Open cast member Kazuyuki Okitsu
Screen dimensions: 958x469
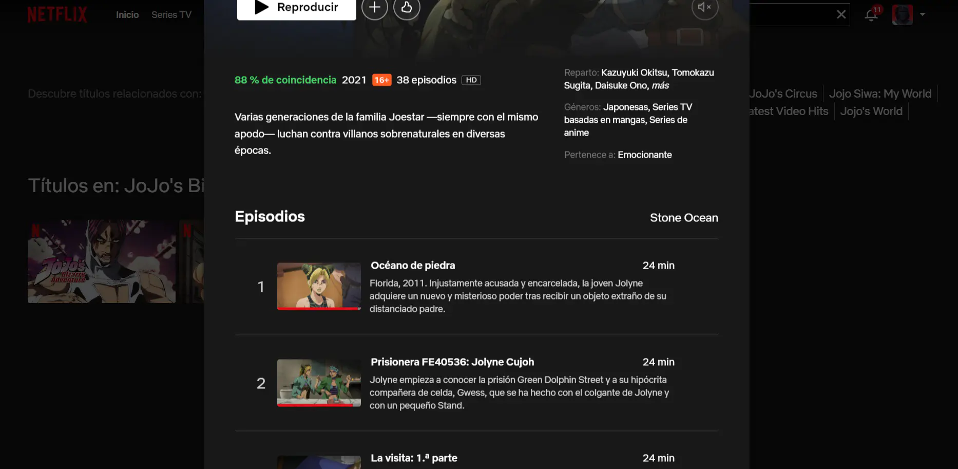pos(635,72)
